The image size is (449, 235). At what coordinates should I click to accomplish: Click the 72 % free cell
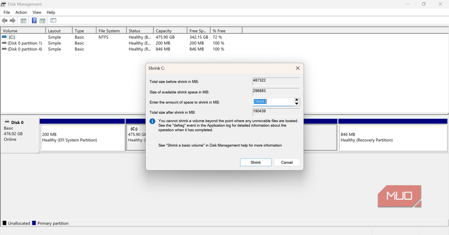coord(217,37)
